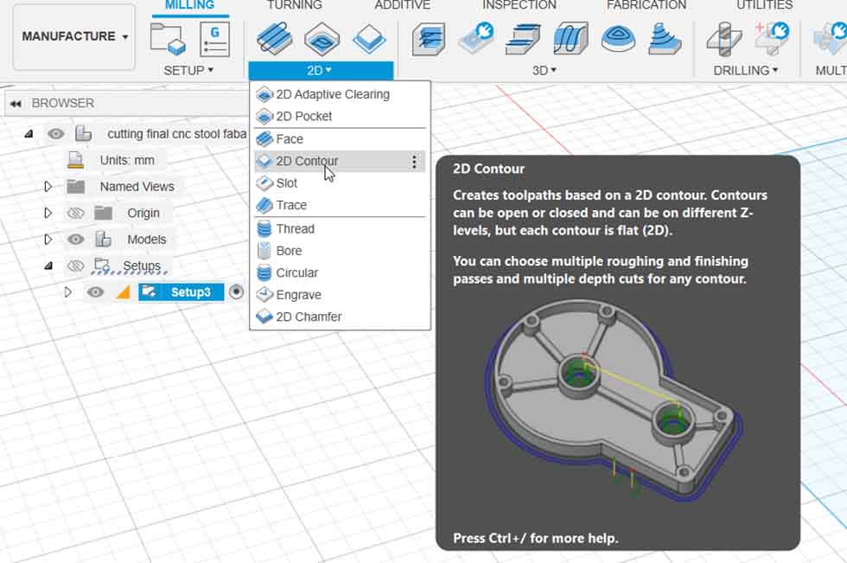Click the 2D Contour tooltip preview image
Image resolution: width=847 pixels, height=563 pixels.
click(615, 401)
